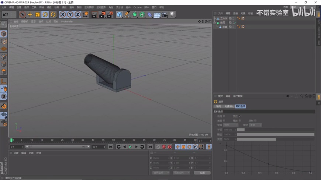Image resolution: width=321 pixels, height=180 pixels.
Task: Click the 应用 button in coordinates panel
Action: (x=202, y=173)
